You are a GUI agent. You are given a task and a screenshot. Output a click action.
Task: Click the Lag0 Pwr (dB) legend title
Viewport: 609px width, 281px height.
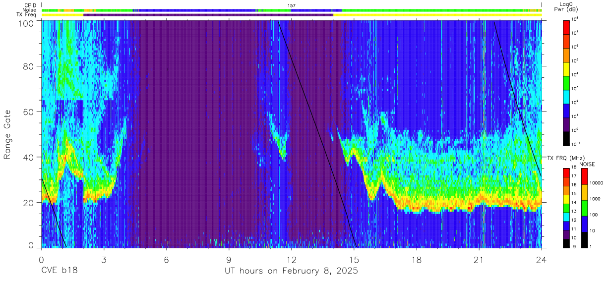[567, 7]
